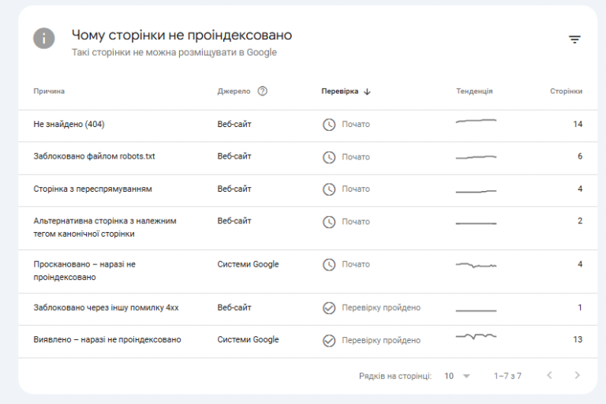This screenshot has width=606, height=404.
Task: Open Заблоковано файлом robots.txt row
Action: pos(94,157)
